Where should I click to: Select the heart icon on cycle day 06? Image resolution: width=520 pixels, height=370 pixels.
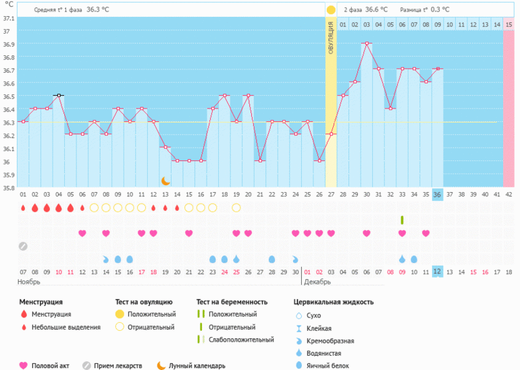coord(82,233)
